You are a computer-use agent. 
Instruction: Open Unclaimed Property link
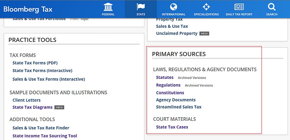coord(177,33)
